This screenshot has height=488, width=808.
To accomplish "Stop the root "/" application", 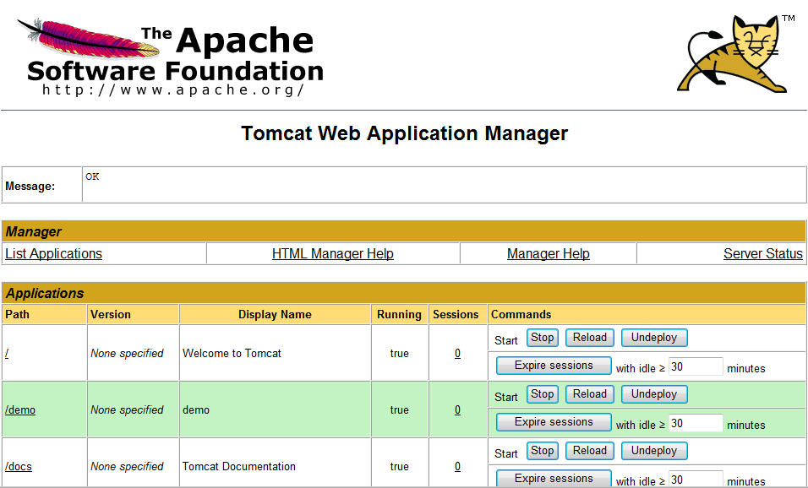I will click(x=542, y=338).
